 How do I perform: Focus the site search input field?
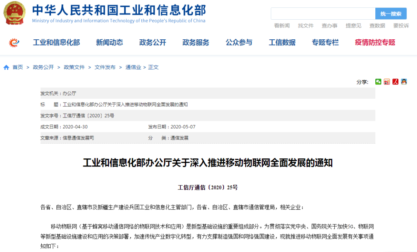click(323, 13)
